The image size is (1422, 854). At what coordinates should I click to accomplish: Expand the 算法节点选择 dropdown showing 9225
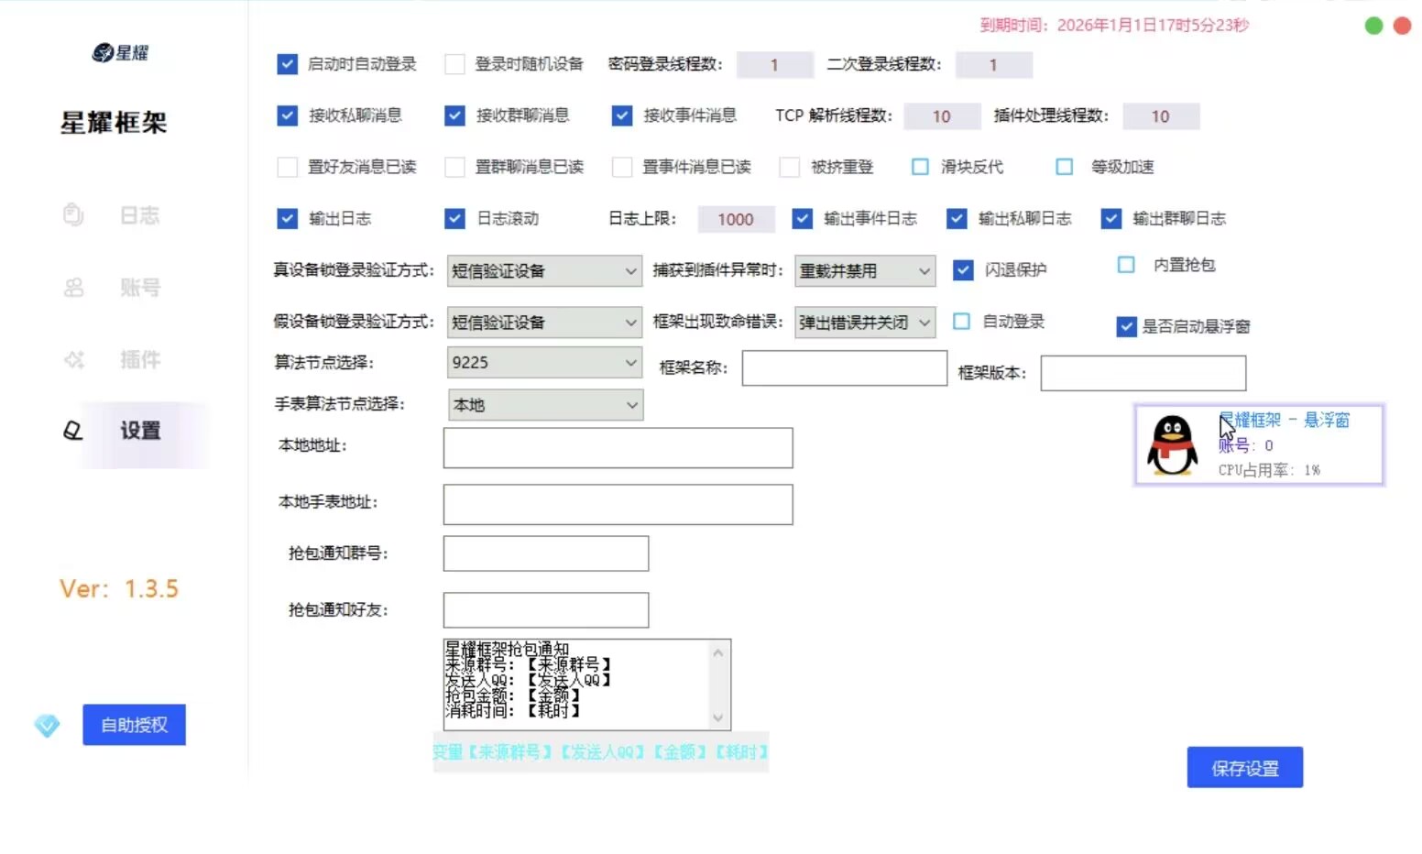(x=544, y=363)
